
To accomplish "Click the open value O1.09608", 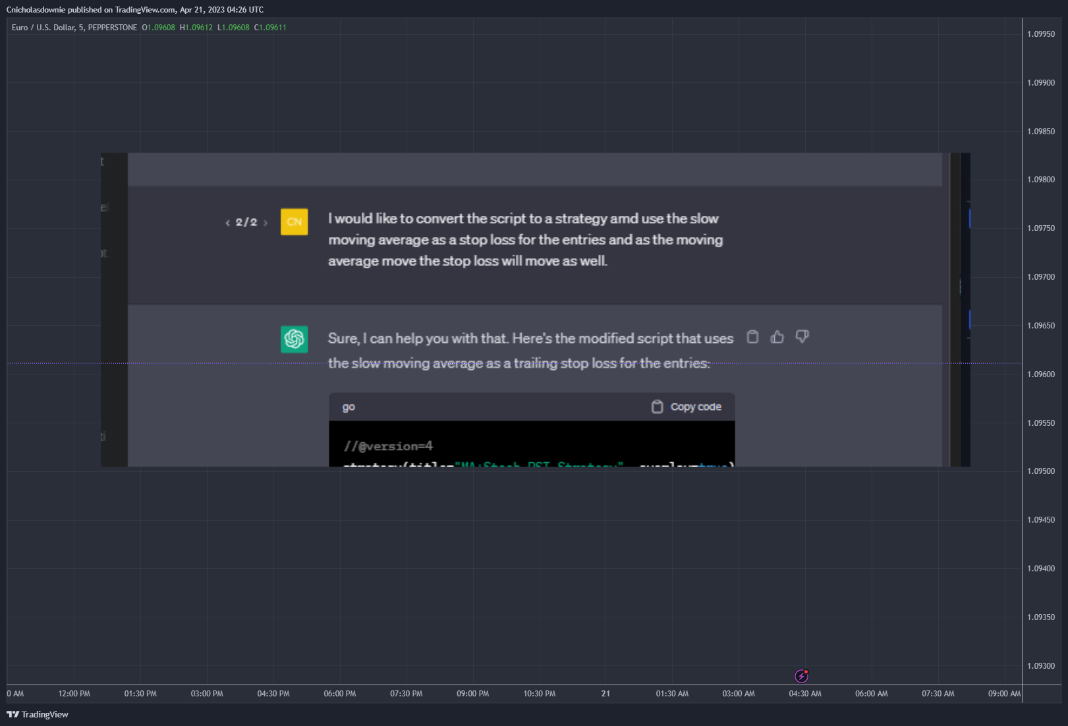I will coord(159,28).
